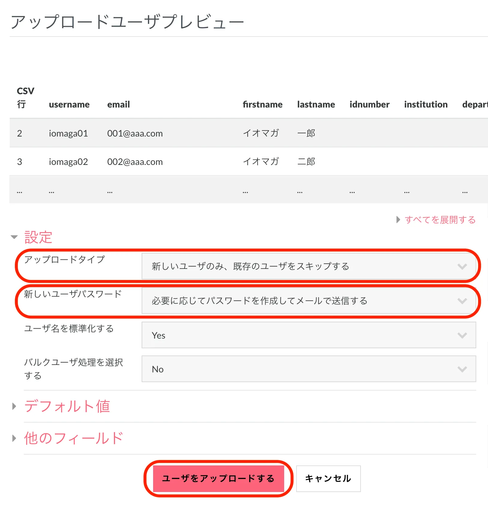This screenshot has width=488, height=505.
Task: Click the arrow icon before すべてを展開する
Action: (398, 220)
